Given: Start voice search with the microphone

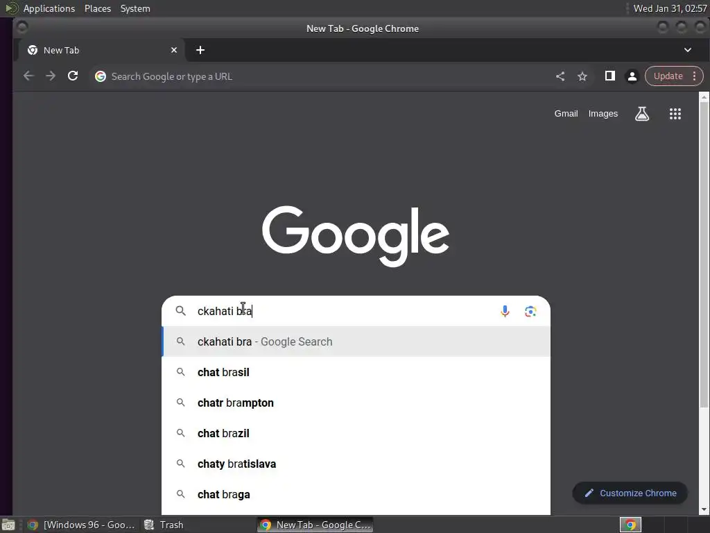Looking at the screenshot, I should coord(505,311).
